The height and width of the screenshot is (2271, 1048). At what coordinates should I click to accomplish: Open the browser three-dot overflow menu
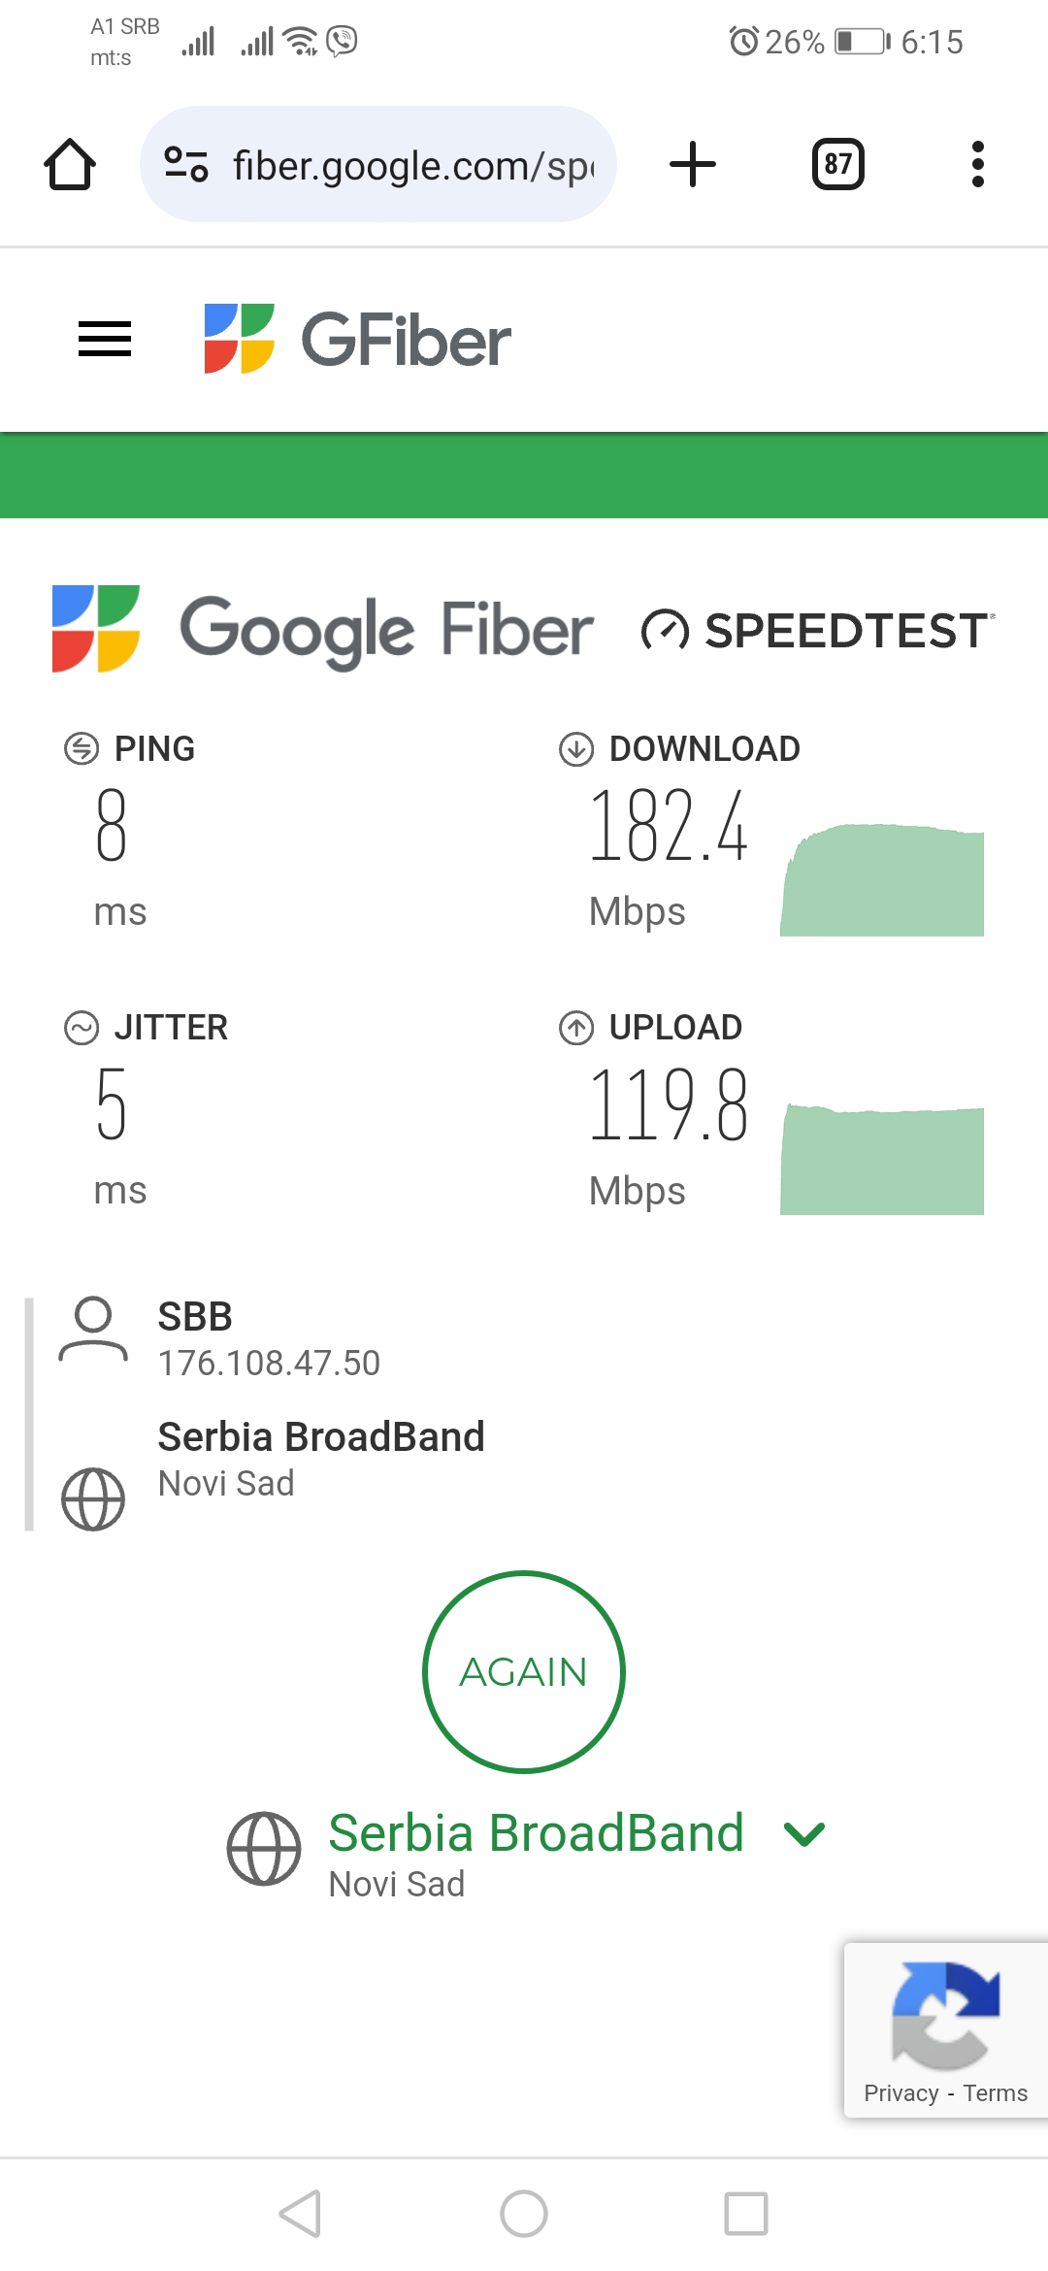(x=977, y=164)
